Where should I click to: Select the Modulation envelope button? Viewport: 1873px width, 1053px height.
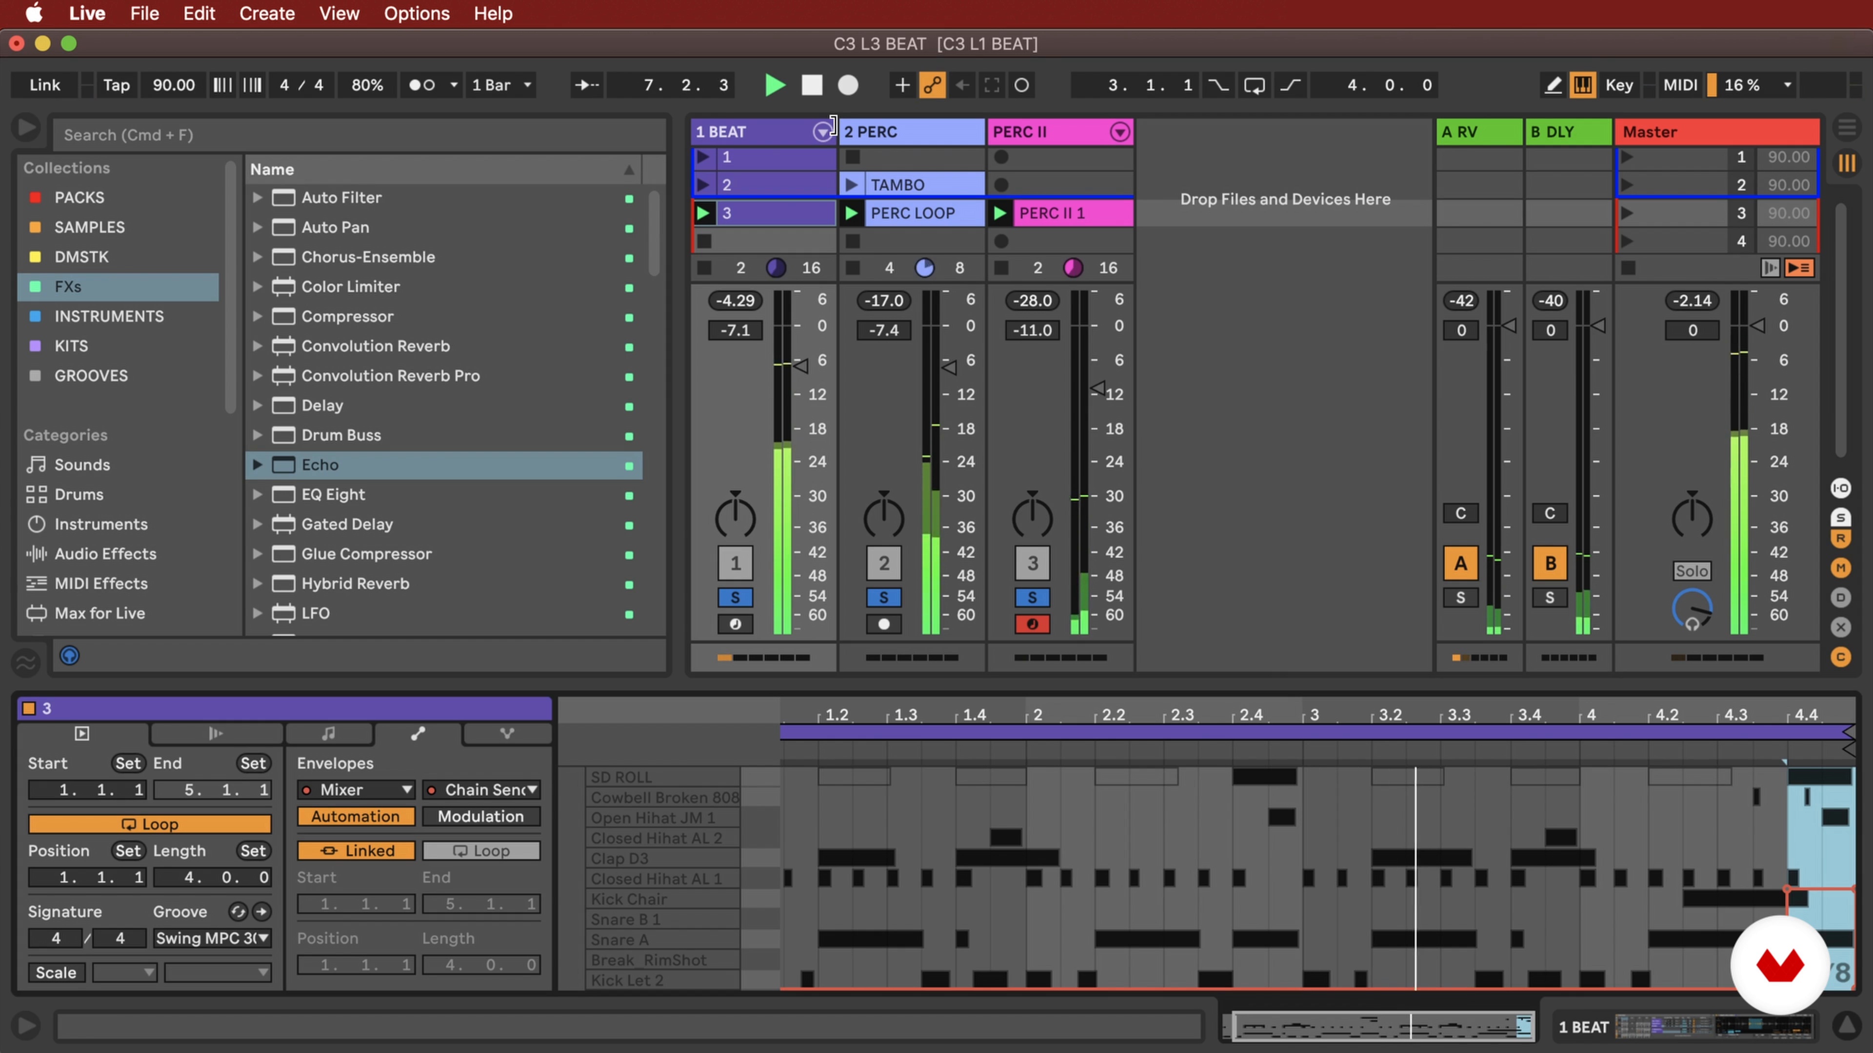[x=481, y=816]
